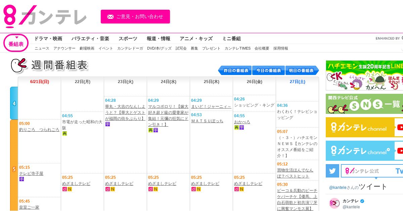This screenshot has height=211, width=403.
Task: Open the スポーツ menu
Action: [x=128, y=39]
